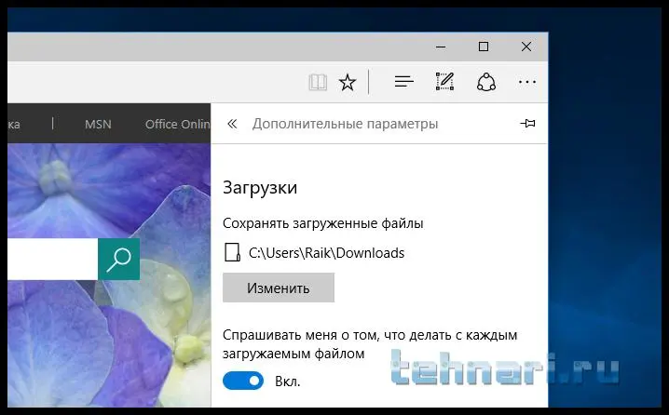
Task: Minimize the Edge browser window
Action: [x=441, y=47]
